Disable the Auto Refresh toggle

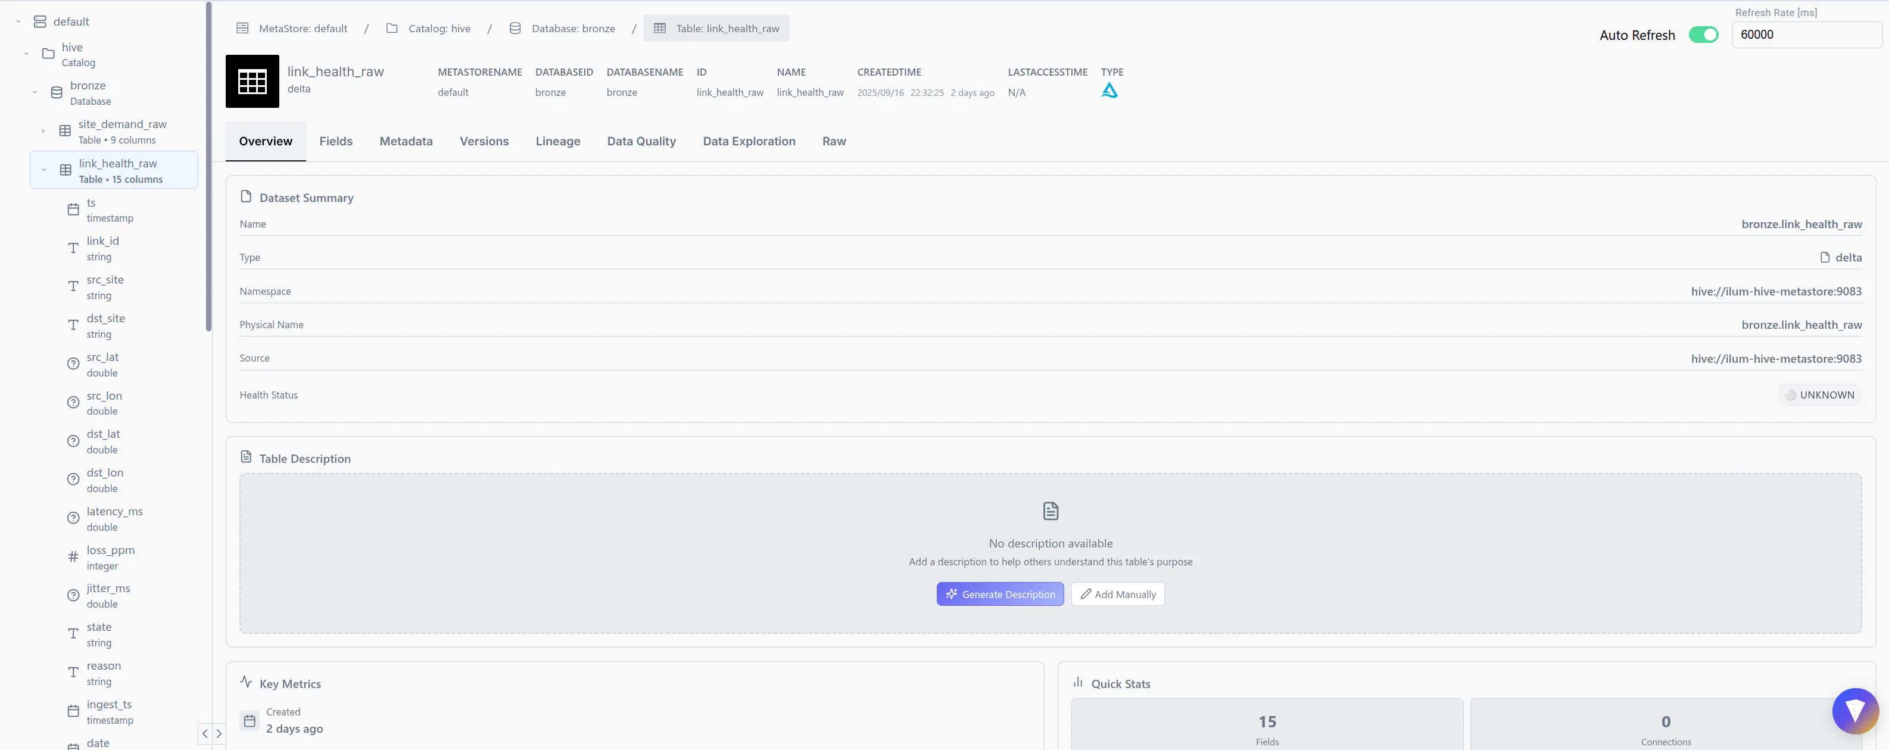[1703, 35]
